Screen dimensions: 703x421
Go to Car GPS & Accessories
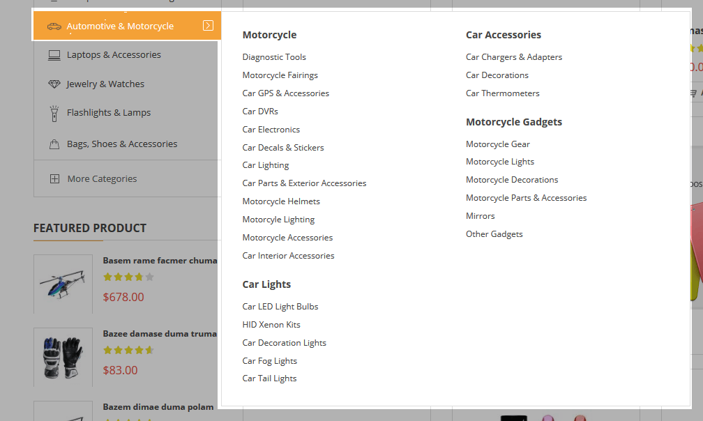coord(286,93)
